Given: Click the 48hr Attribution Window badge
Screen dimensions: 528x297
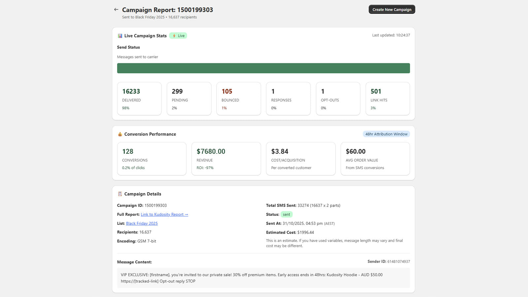Looking at the screenshot, I should (386, 134).
